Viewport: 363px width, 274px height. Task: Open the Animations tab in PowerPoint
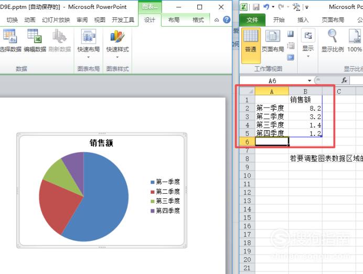(x=30, y=20)
